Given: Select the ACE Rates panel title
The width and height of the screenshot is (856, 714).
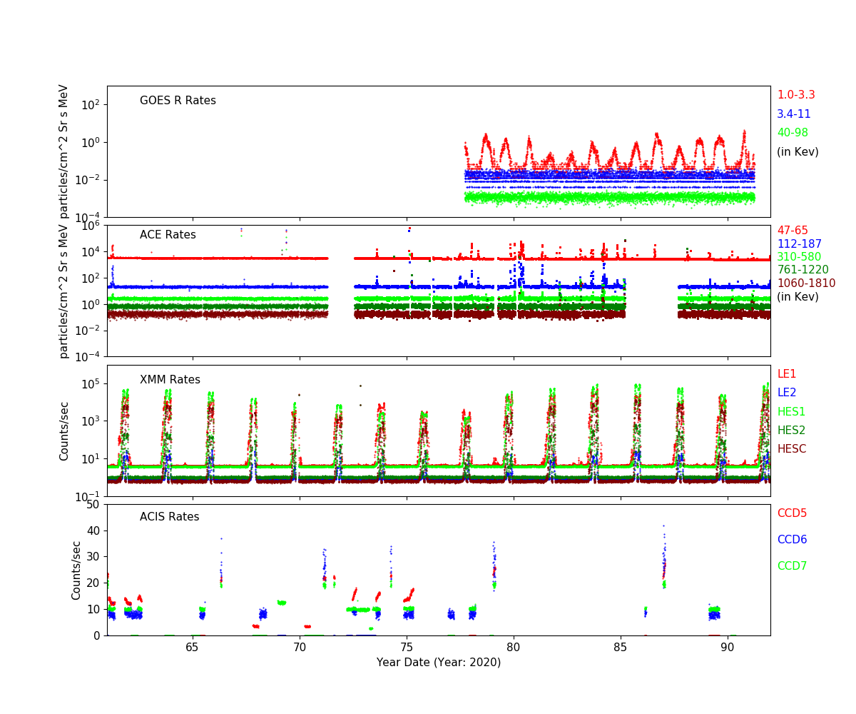Looking at the screenshot, I should pos(168,235).
